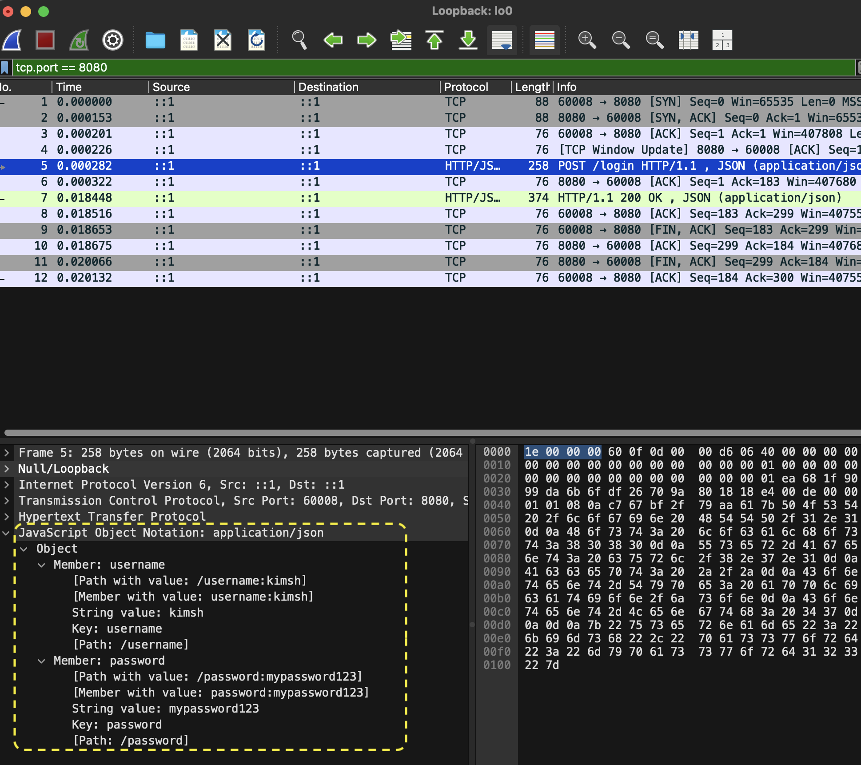This screenshot has height=765, width=861.
Task: Stop capturing packets with red square button
Action: coord(45,40)
